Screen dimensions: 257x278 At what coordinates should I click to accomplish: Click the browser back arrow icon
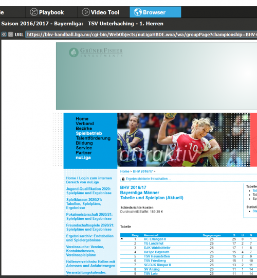tap(4, 34)
